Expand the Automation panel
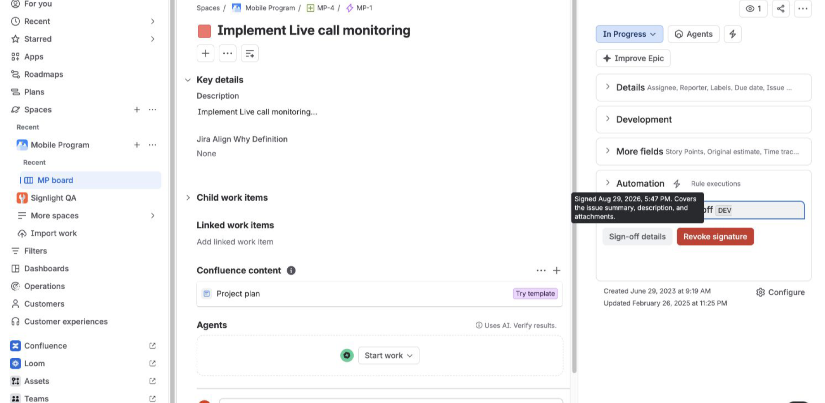 tap(608, 183)
